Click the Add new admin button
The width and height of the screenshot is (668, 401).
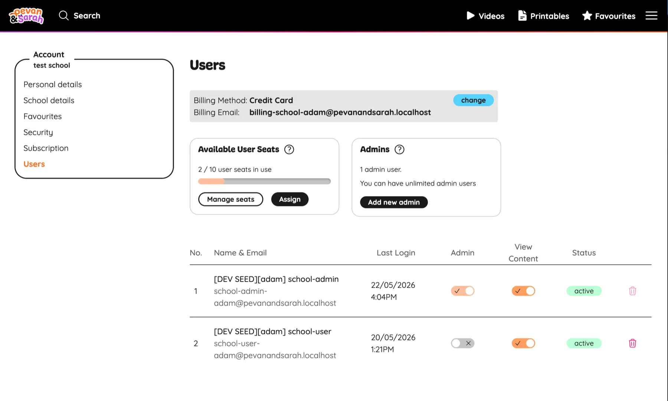394,202
